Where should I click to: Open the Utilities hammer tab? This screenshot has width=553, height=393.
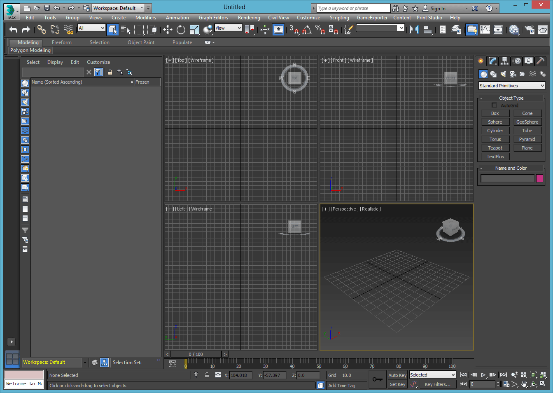click(x=541, y=61)
